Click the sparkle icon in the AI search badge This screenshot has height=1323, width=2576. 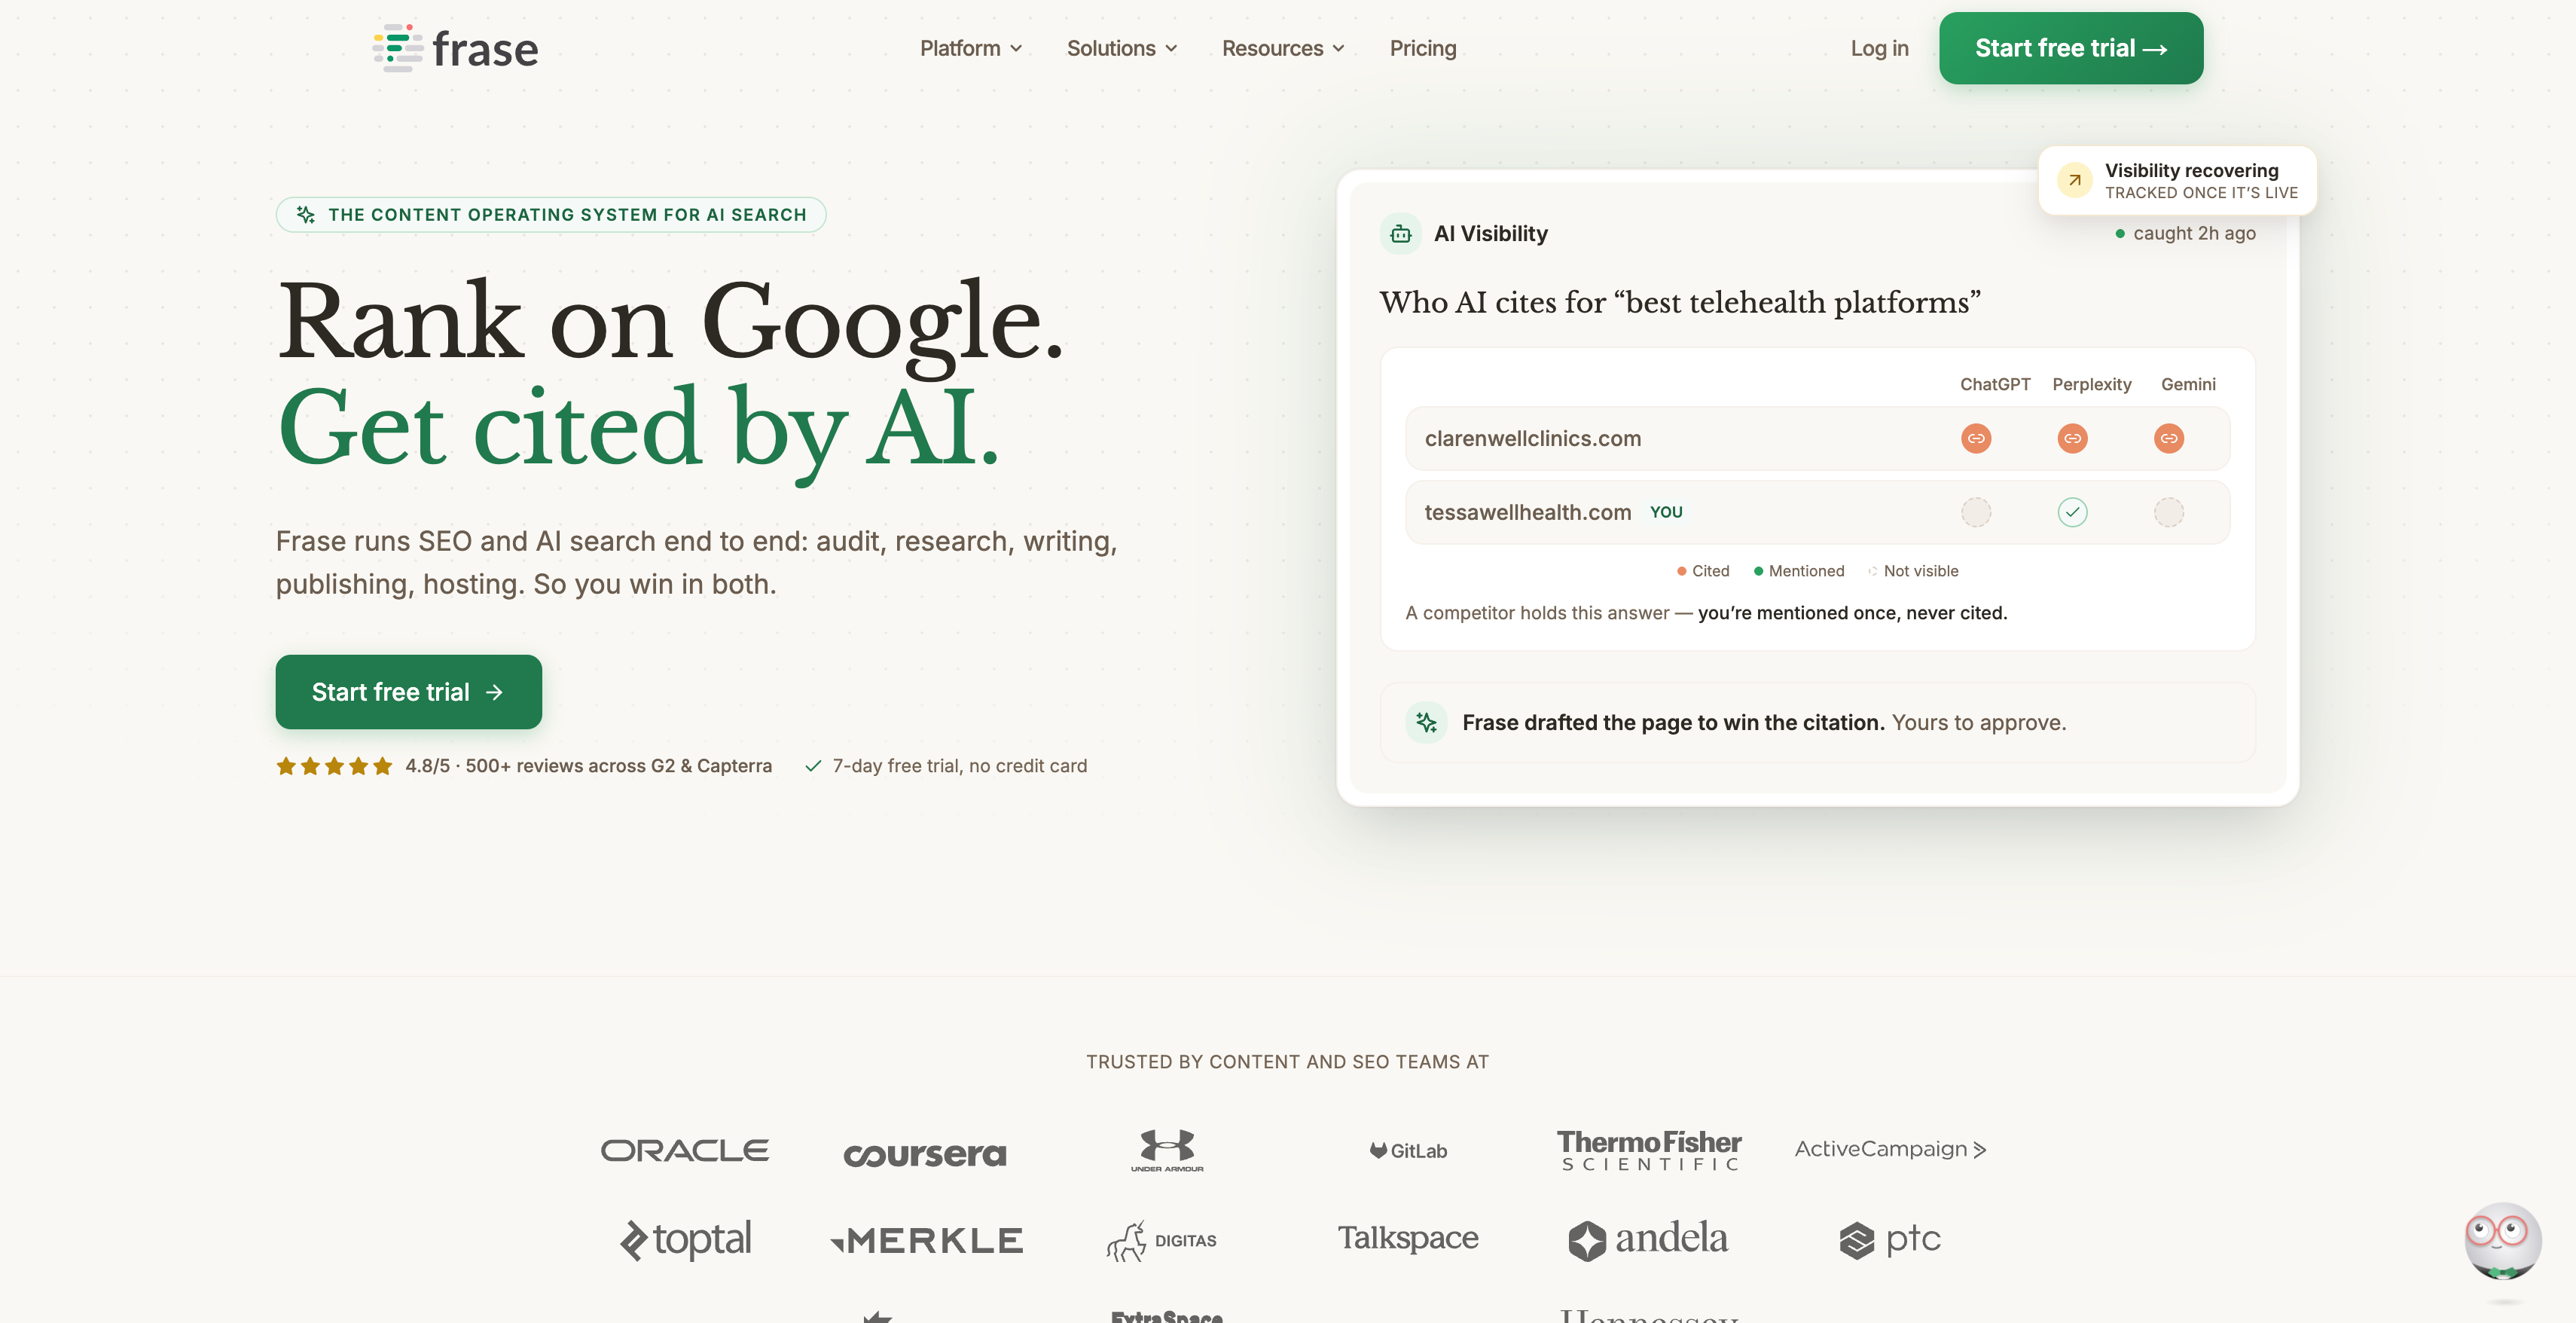(x=306, y=215)
